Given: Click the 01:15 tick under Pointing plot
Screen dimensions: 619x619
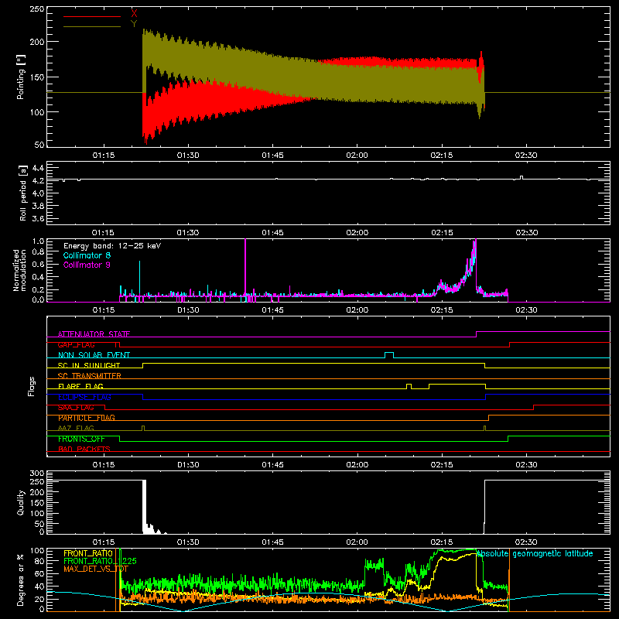Looking at the screenshot, I should pyautogui.click(x=104, y=156).
